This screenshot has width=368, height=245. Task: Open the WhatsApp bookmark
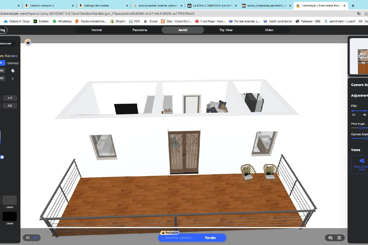(x=62, y=21)
